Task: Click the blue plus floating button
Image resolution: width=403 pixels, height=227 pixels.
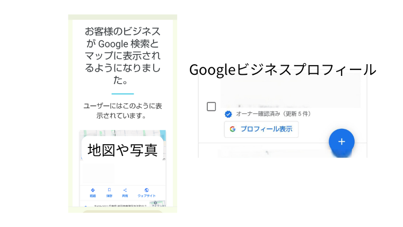Action: coord(341,142)
